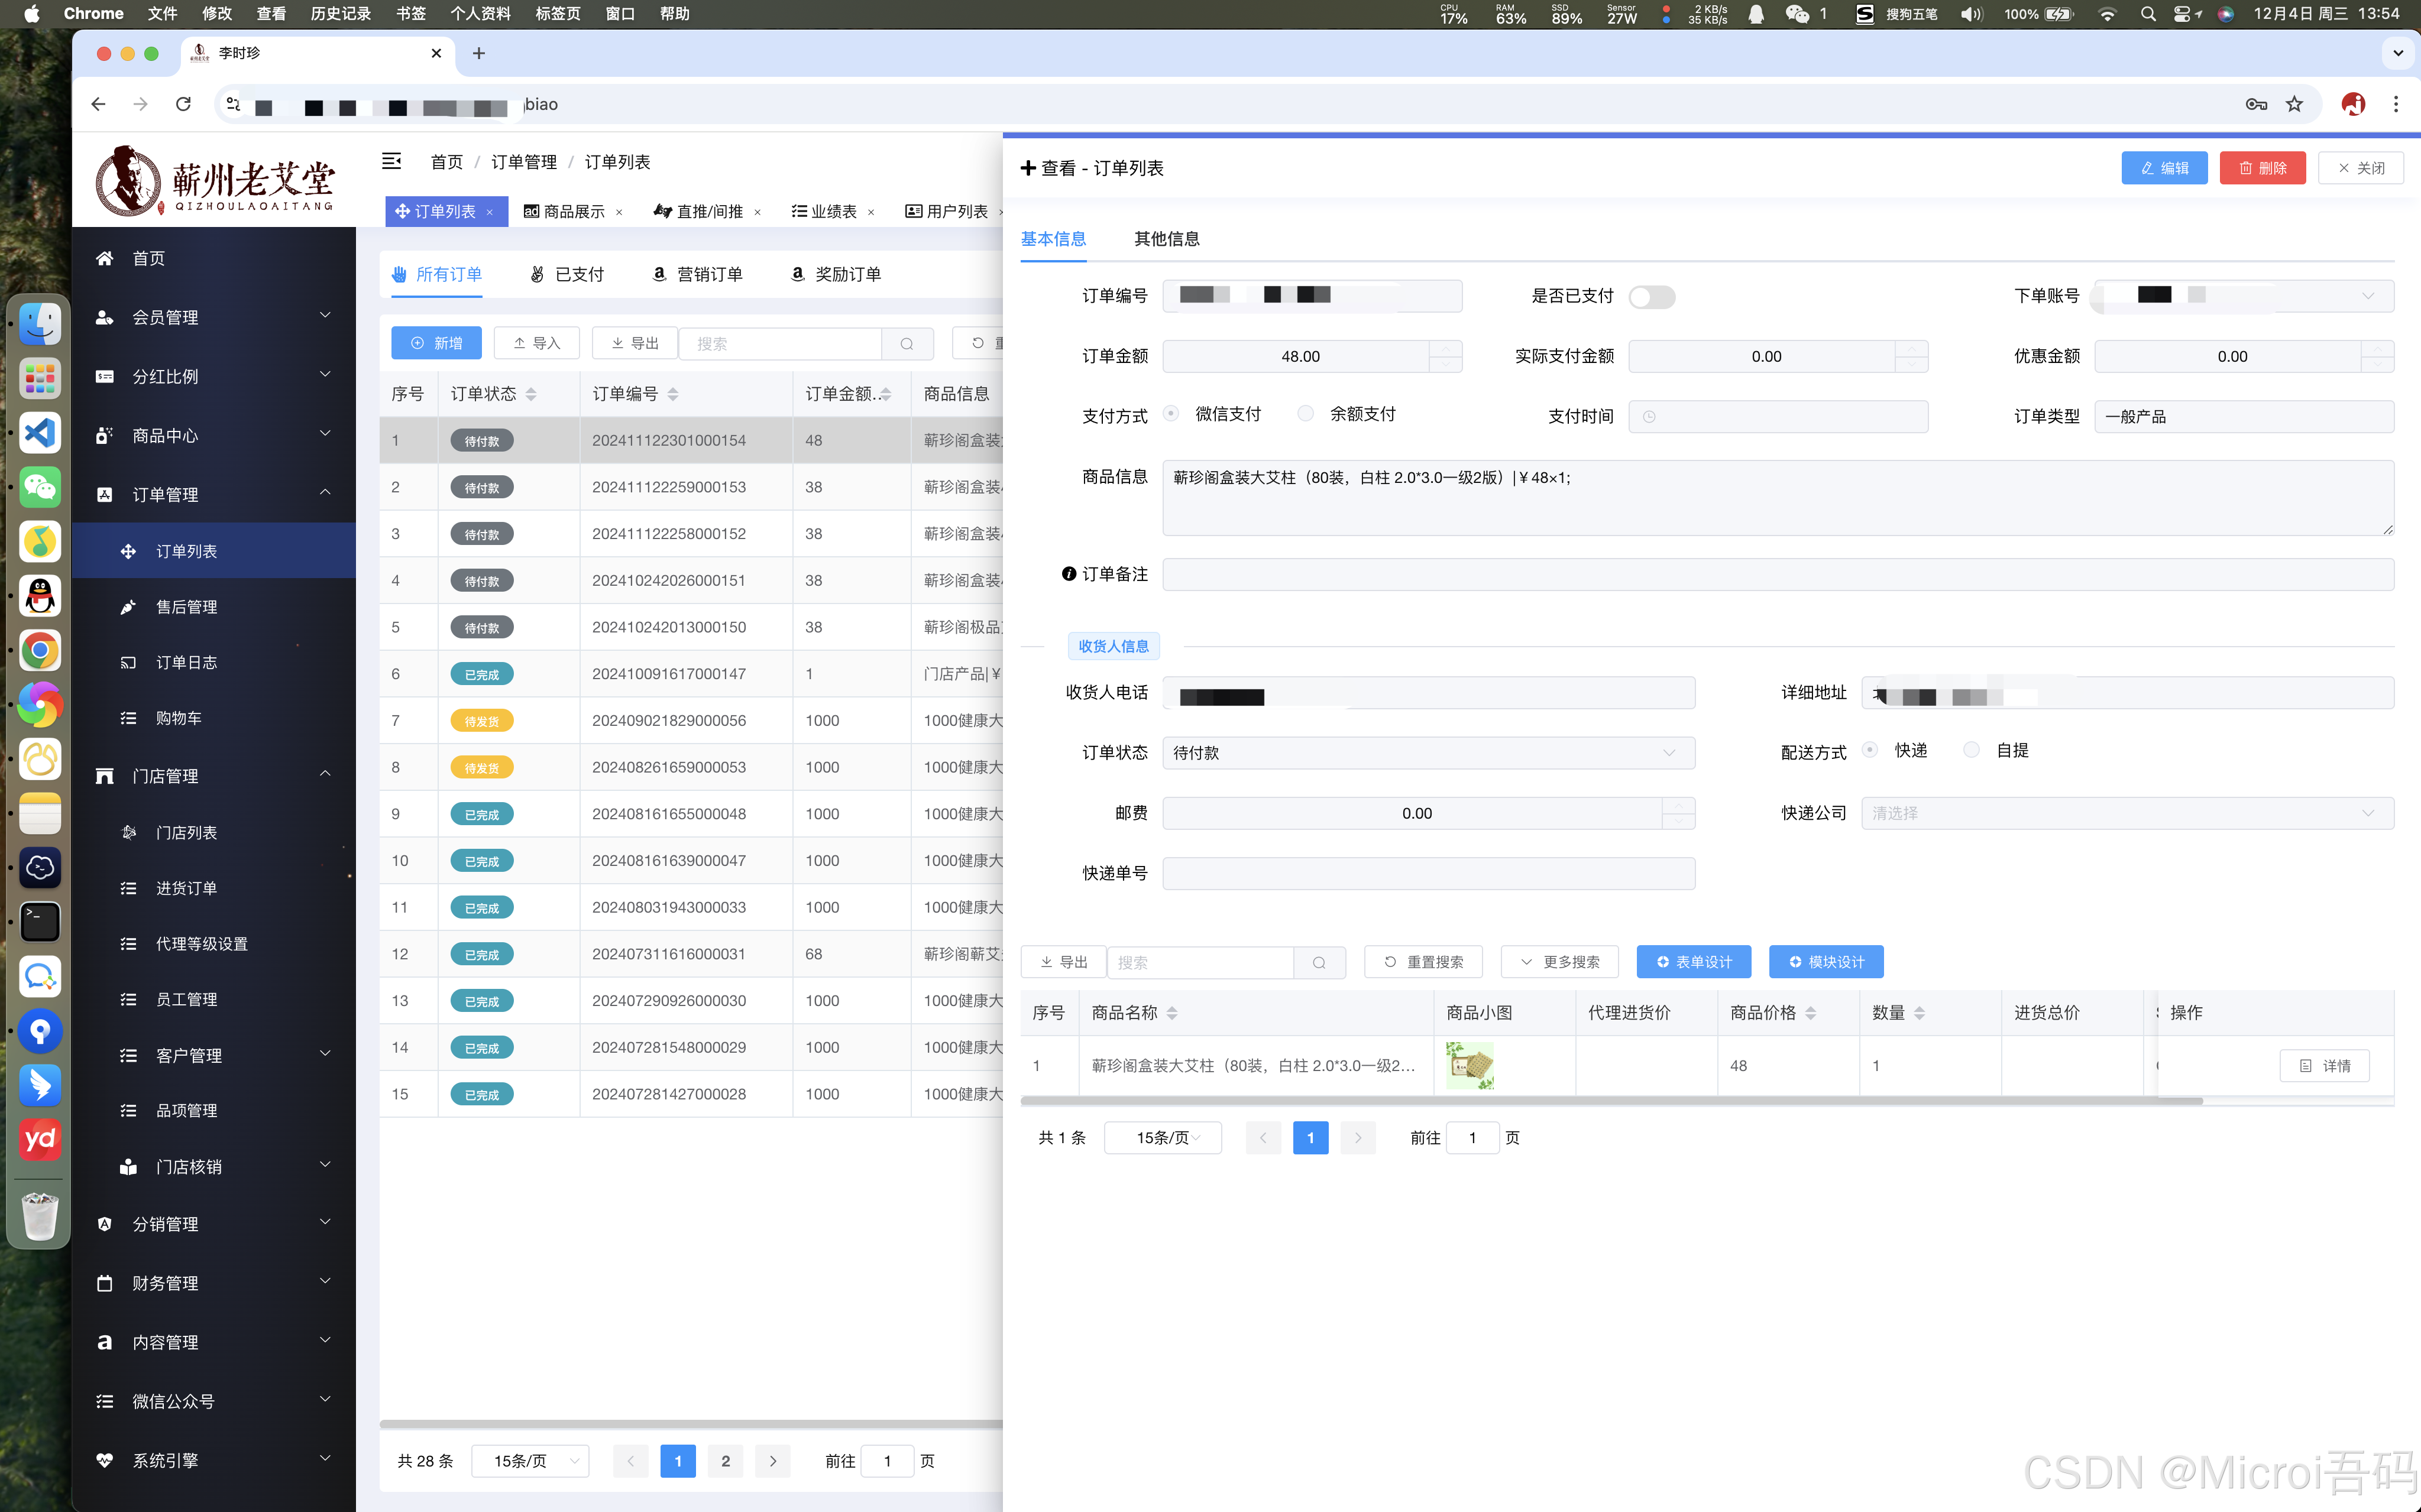Click the search magnifier icon in order list
This screenshot has width=2421, height=1512.
(907, 343)
